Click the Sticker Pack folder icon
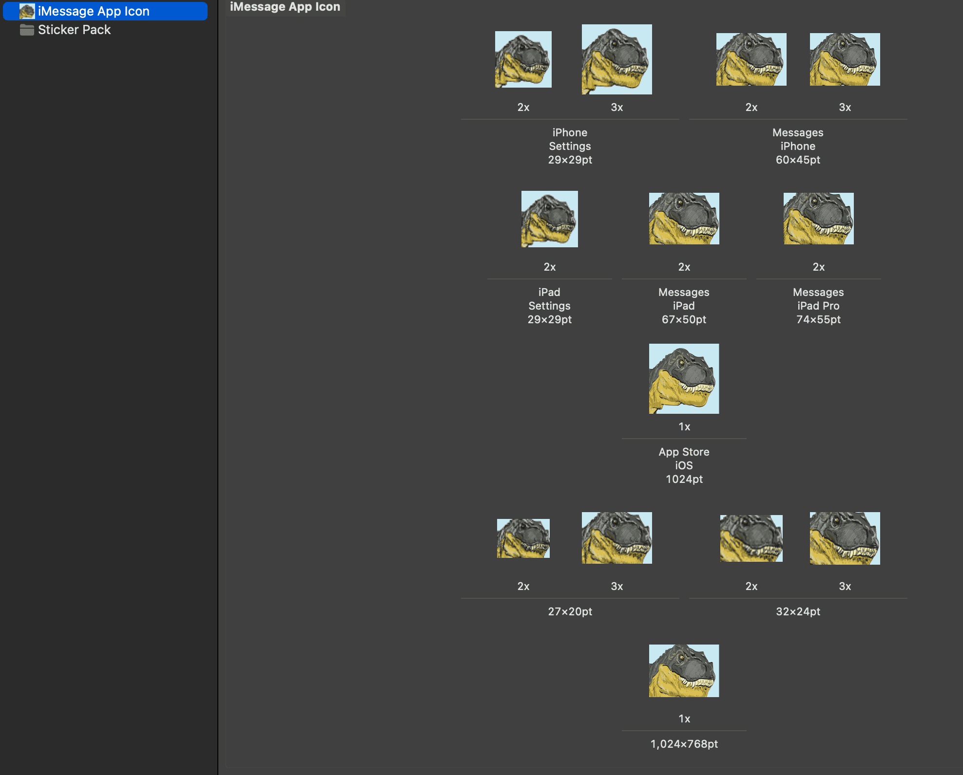This screenshot has width=963, height=775. tap(27, 30)
